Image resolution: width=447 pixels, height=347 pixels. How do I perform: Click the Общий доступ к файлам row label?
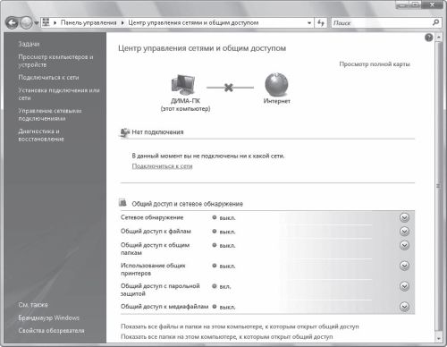click(x=156, y=232)
